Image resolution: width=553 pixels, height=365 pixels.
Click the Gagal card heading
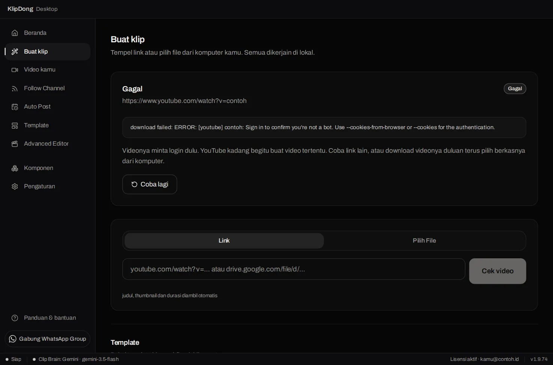(132, 89)
